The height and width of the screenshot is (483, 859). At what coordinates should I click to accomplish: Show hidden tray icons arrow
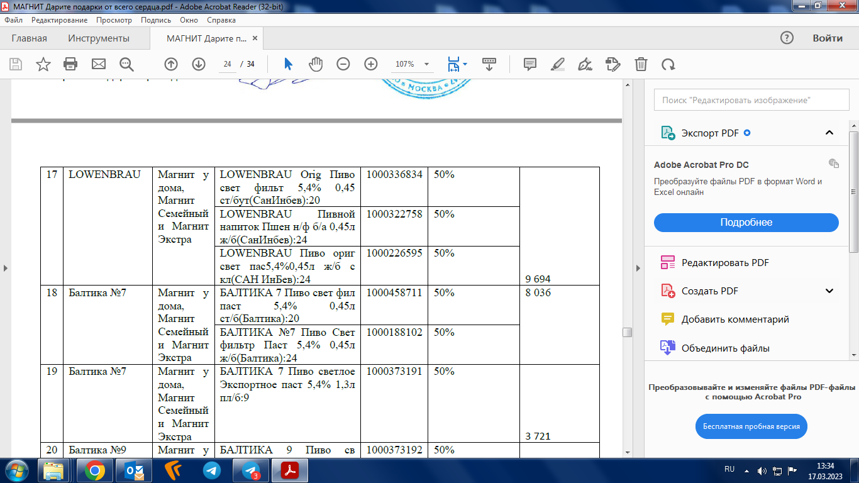click(x=745, y=470)
